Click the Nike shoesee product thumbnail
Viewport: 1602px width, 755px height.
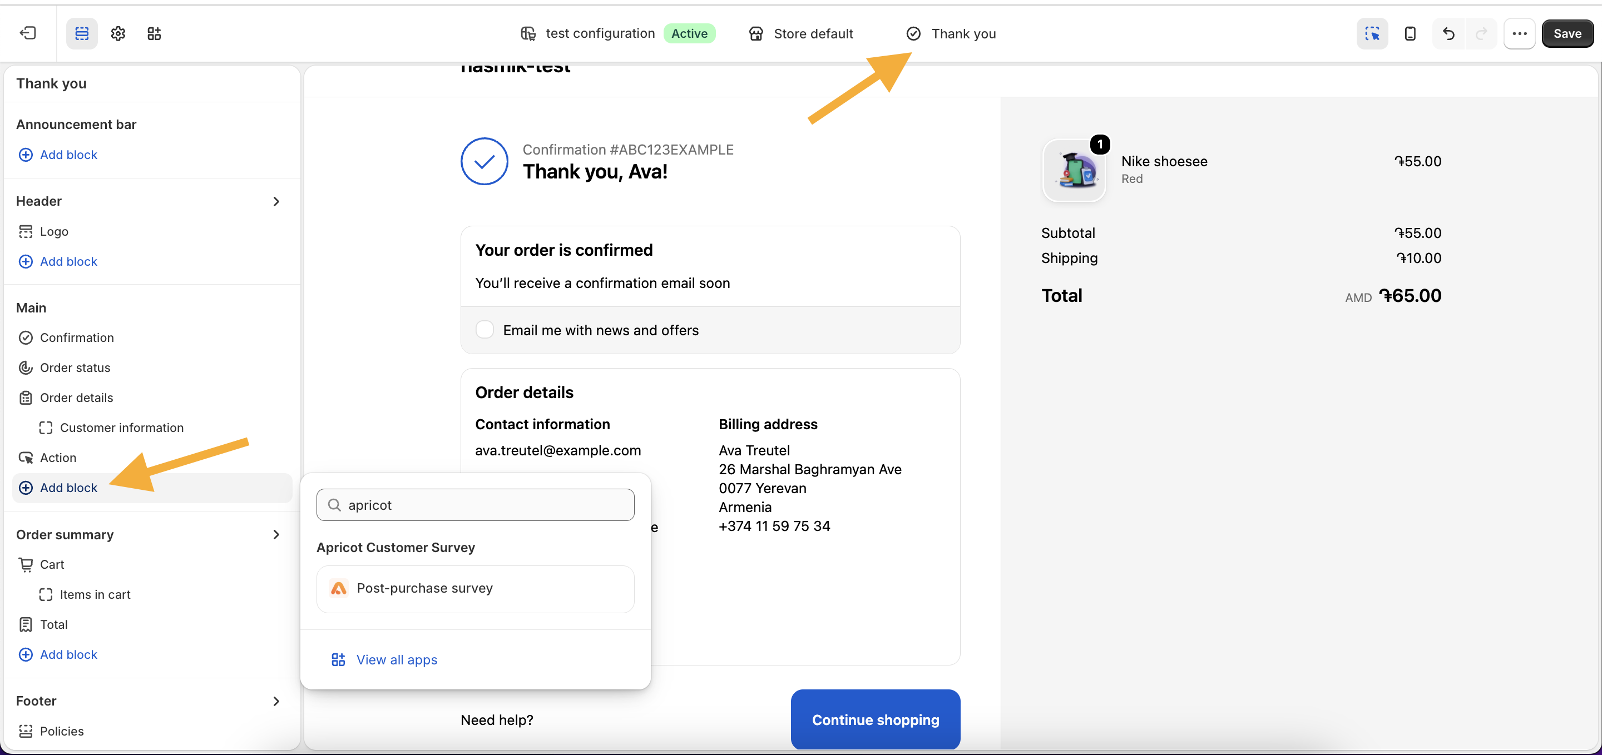(1074, 170)
